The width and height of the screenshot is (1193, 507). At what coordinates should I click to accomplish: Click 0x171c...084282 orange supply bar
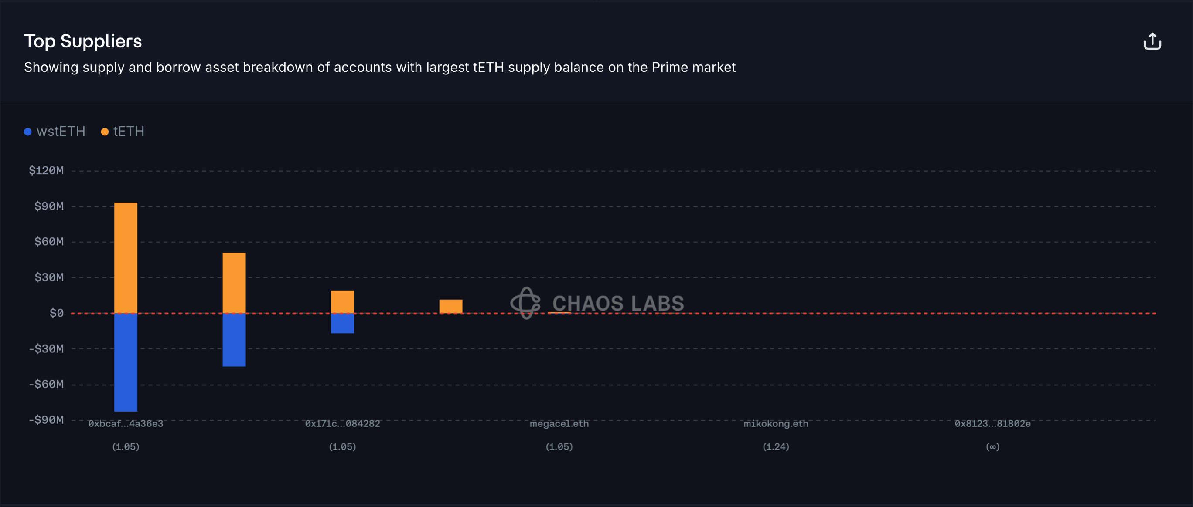pos(342,301)
